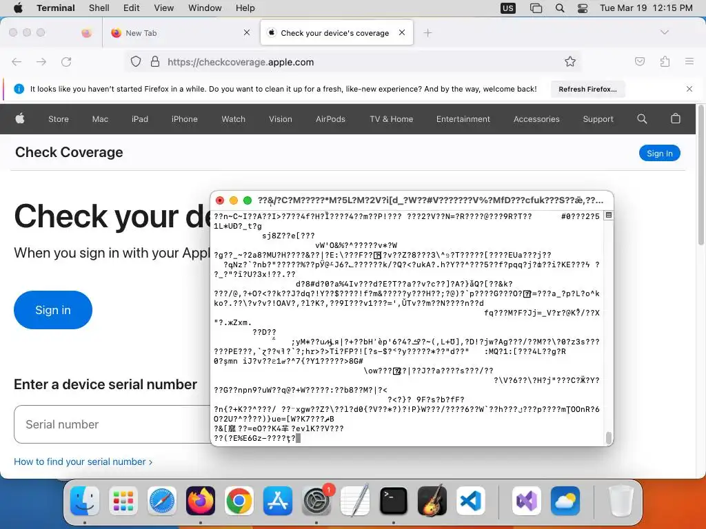706x529 pixels.
Task: Dismiss the Firefox refresh notification bar
Action: pos(689,89)
